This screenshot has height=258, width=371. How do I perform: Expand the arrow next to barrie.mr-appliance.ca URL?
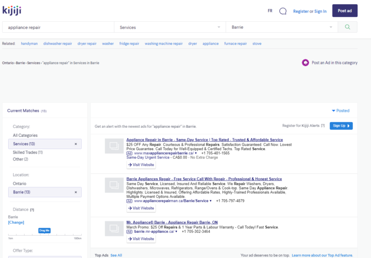(176, 231)
